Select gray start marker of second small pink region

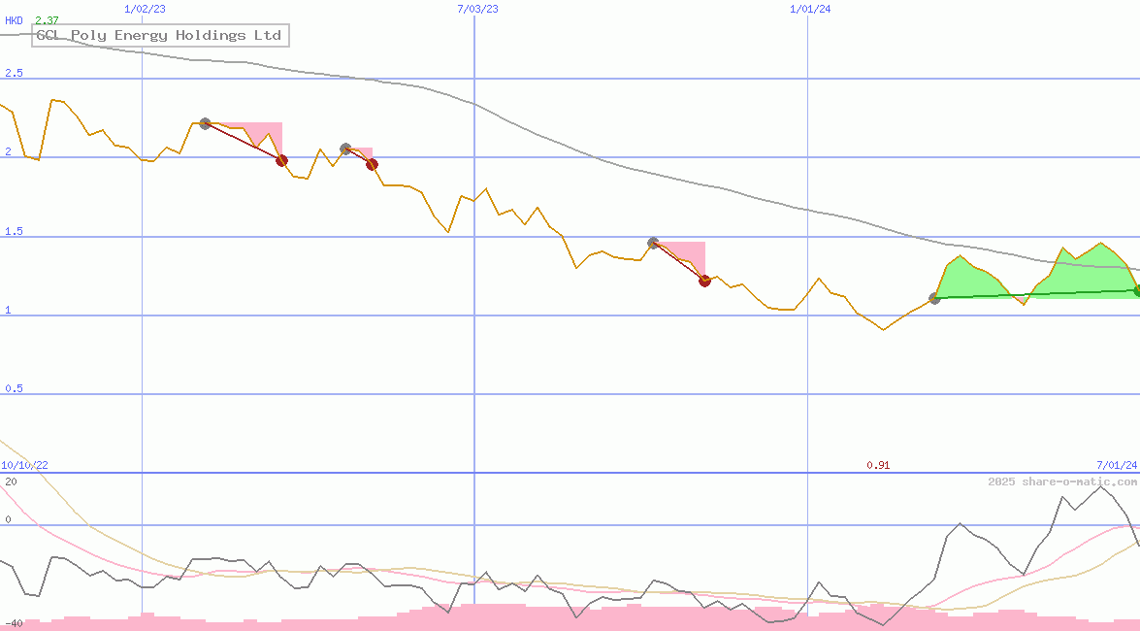pyautogui.click(x=345, y=149)
